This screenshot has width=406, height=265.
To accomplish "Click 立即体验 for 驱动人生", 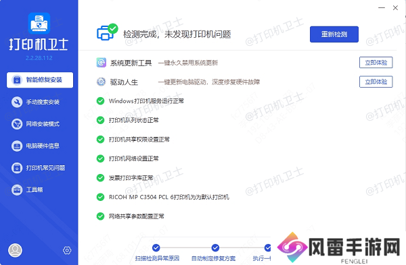I will [x=376, y=82].
